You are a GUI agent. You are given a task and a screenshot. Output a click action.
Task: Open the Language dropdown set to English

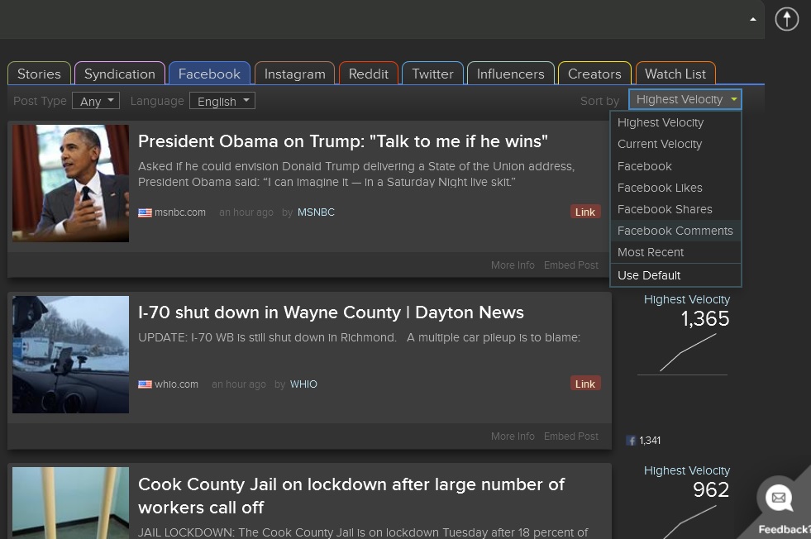(222, 100)
